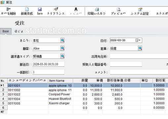Click the 一括割引 discount field
168x119 pixels.
coord(48,72)
